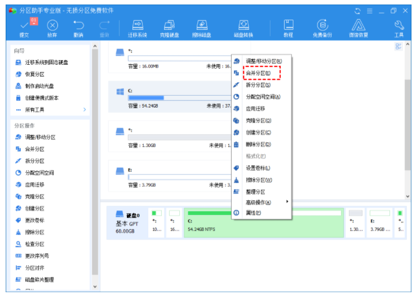416x295 pixels.
Task: Expand 所有工具 in the wizard panel
Action: point(51,110)
